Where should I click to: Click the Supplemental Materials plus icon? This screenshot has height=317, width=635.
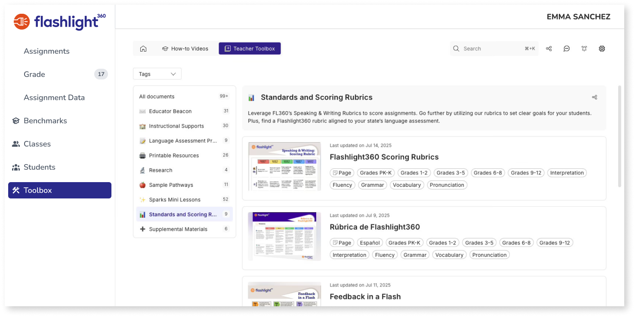coord(142,229)
